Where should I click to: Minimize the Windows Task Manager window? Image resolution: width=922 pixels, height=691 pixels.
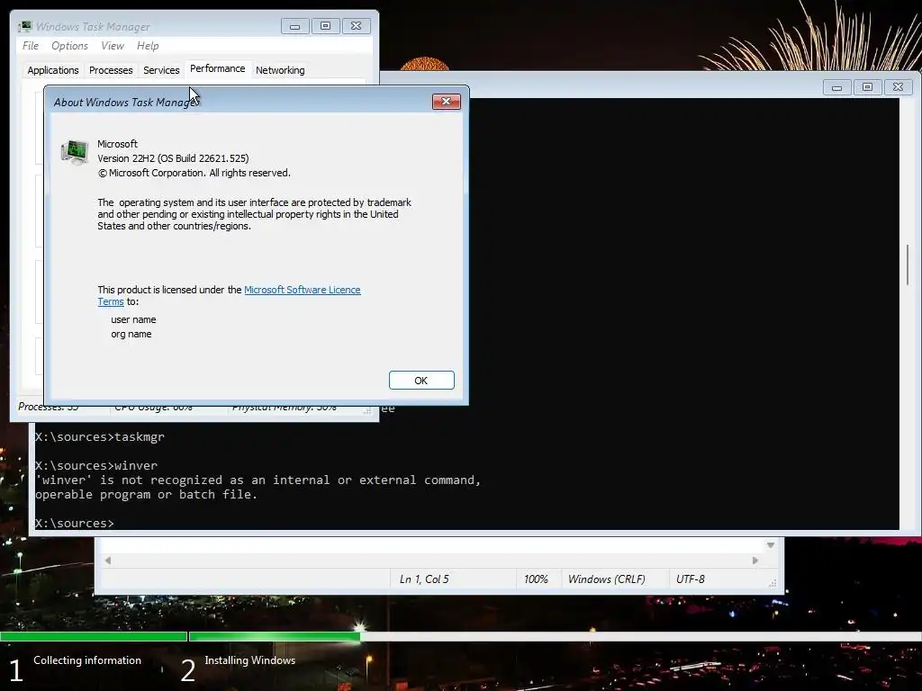point(295,26)
